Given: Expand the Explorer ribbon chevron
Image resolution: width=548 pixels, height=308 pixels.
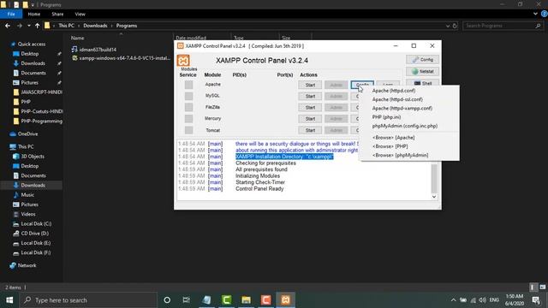Looking at the screenshot, I should [535, 14].
